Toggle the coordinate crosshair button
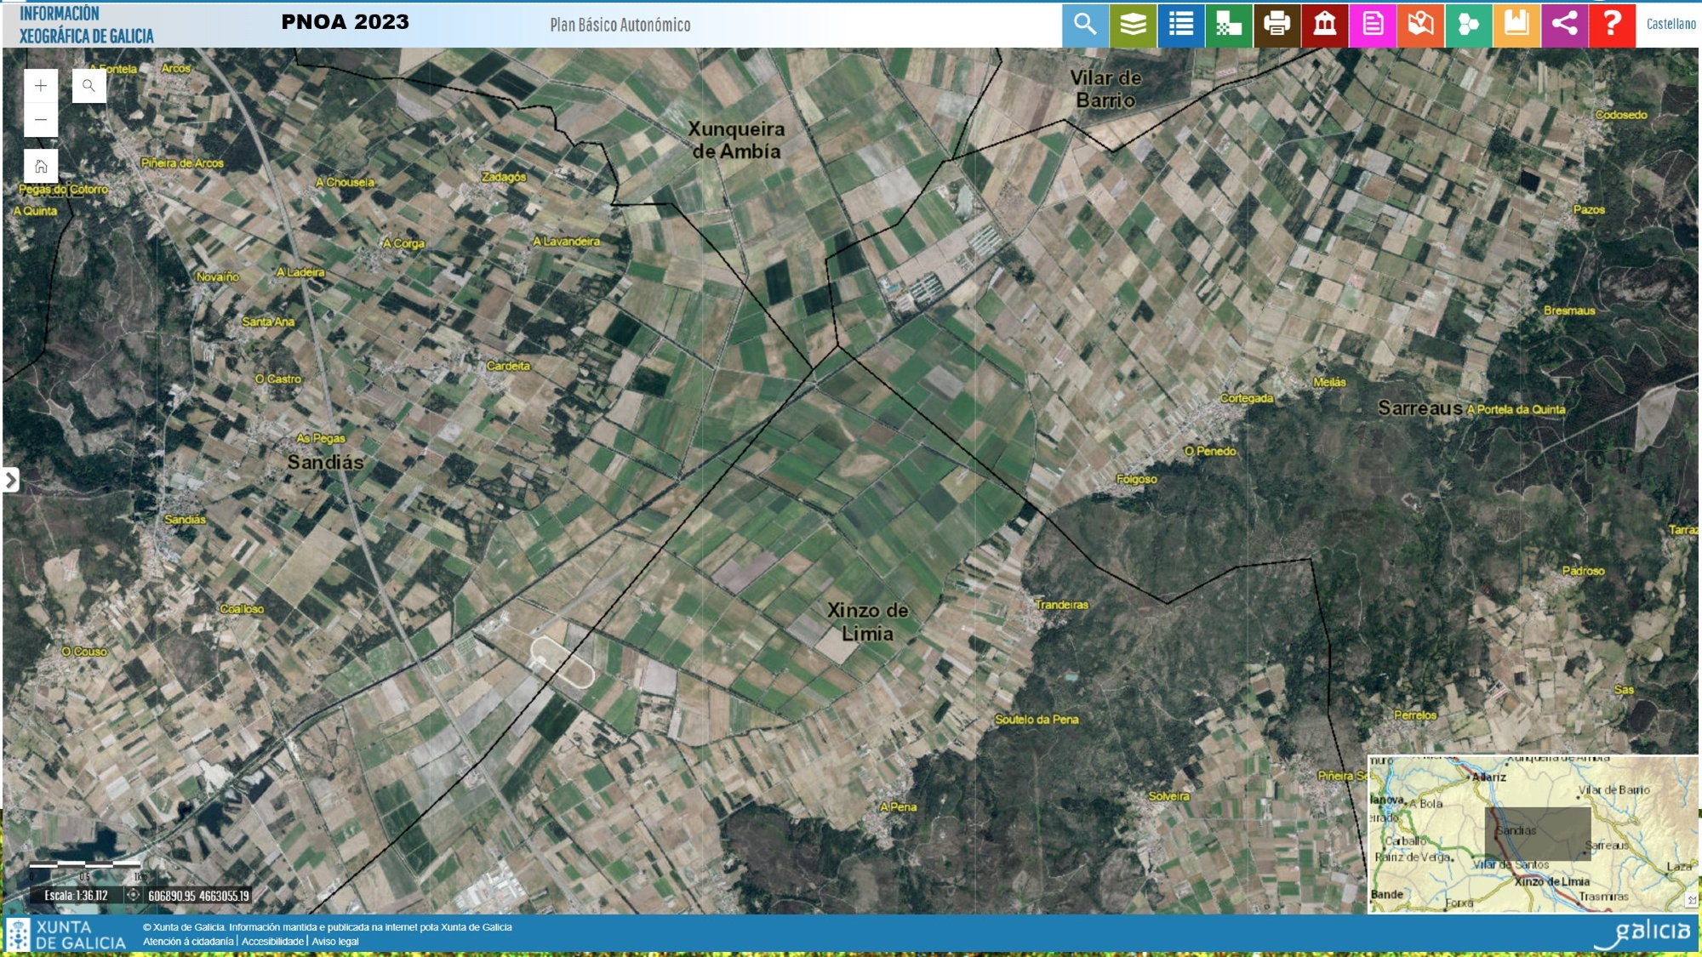Screen dimensions: 1702x957 133,895
